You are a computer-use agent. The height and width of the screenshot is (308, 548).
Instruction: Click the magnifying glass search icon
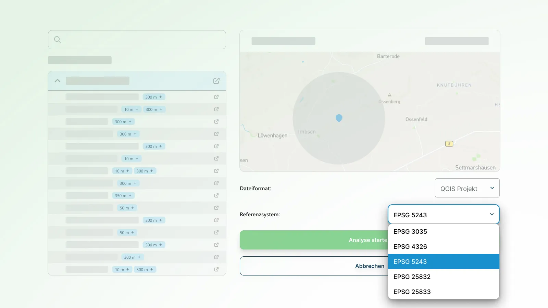click(x=58, y=40)
